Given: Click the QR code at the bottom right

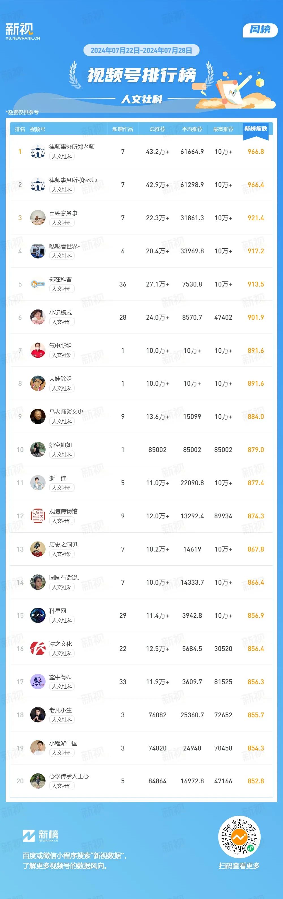Looking at the screenshot, I should click(239, 837).
